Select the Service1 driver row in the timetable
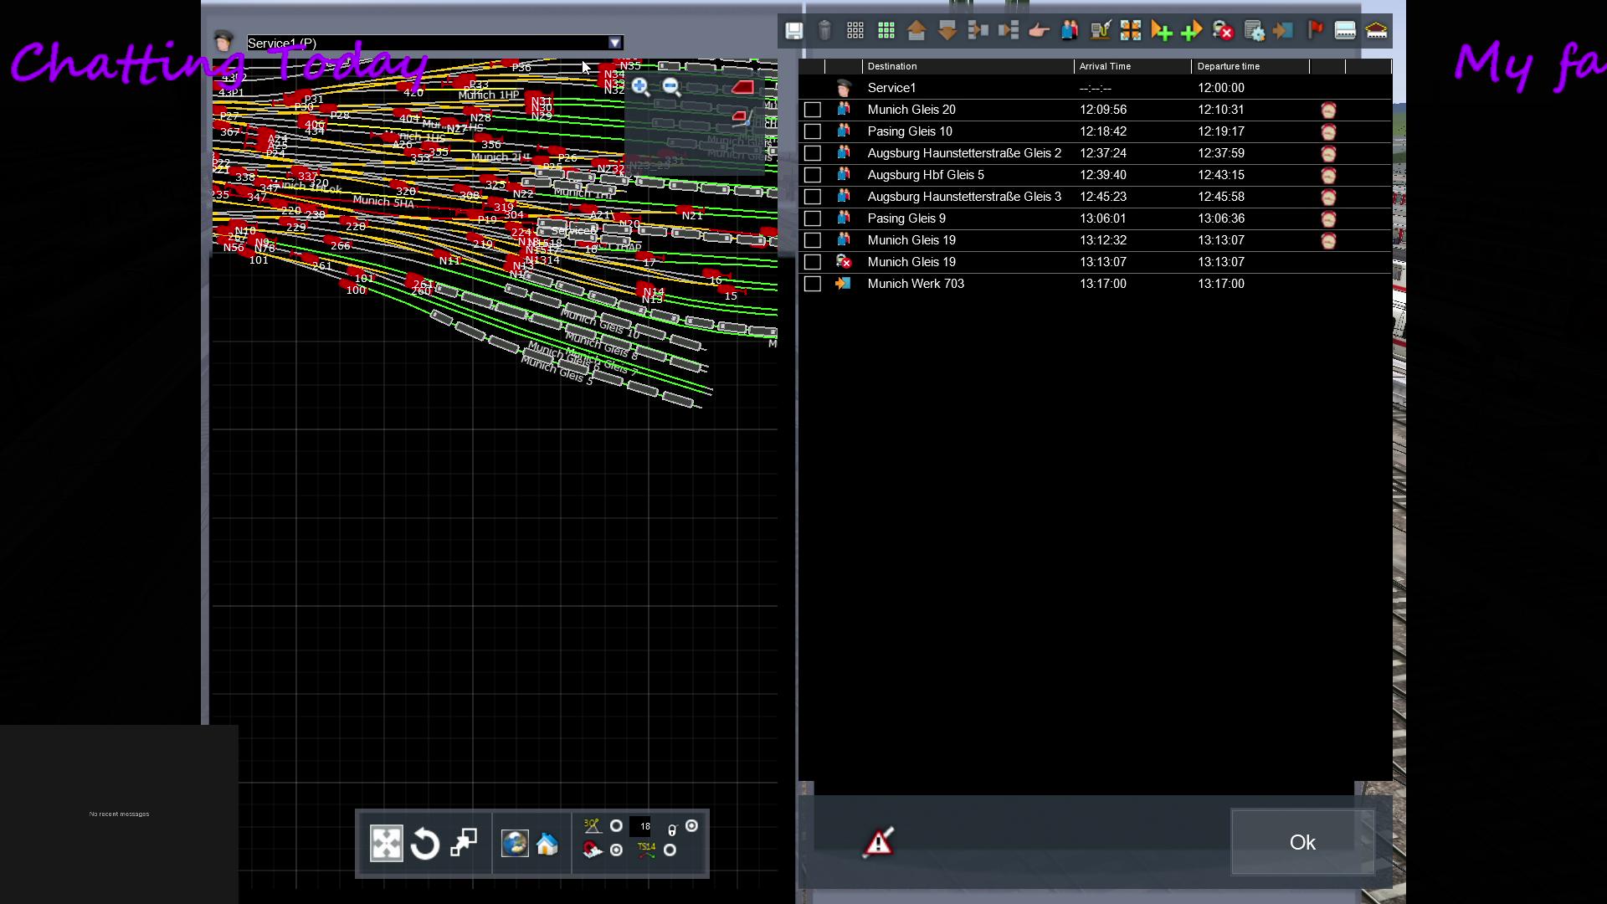1607x904 pixels. pyautogui.click(x=1095, y=88)
